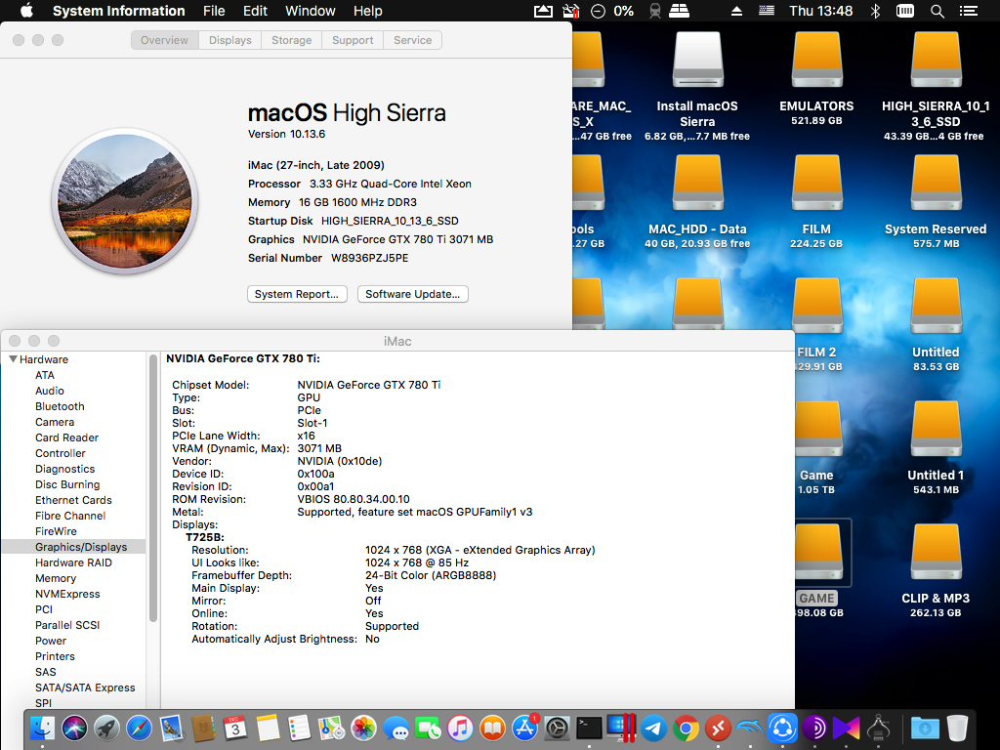Image resolution: width=1000 pixels, height=750 pixels.
Task: Click Bluetooth status icon in menu bar
Action: tap(875, 11)
